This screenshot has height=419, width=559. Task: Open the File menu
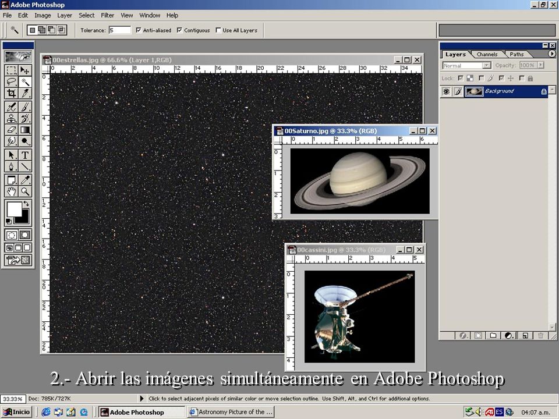(x=7, y=15)
